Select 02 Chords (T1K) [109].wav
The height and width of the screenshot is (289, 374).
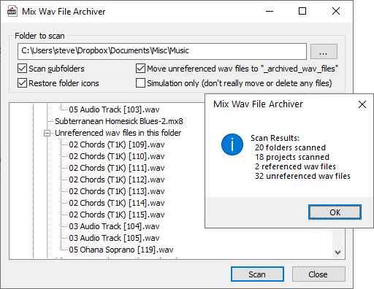[x=117, y=144]
